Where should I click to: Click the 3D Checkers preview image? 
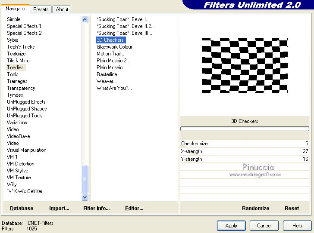click(245, 66)
